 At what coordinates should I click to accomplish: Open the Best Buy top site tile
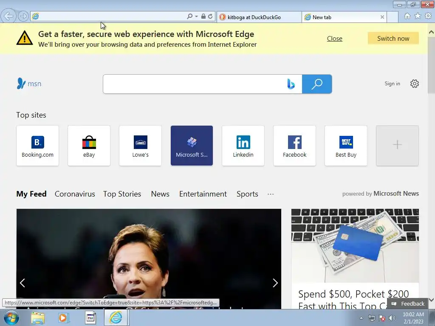click(x=346, y=146)
